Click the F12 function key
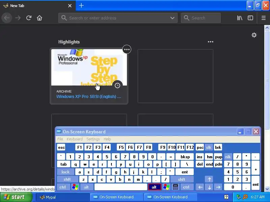Screen dimensions: 270x202 click(190, 147)
